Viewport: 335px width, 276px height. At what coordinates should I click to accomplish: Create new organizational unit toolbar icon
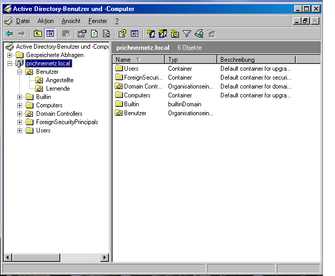coord(175,34)
